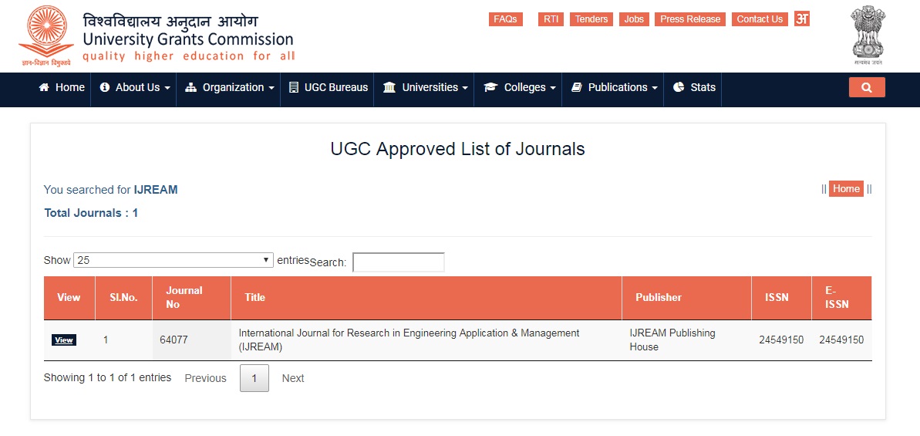Click the graduation cap icon beside Colleges
The image size is (920, 436).
pos(490,87)
